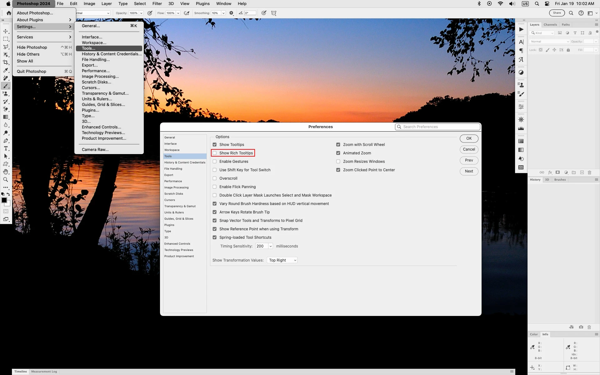Activate the Hand tool
The image size is (600, 375).
[6, 172]
